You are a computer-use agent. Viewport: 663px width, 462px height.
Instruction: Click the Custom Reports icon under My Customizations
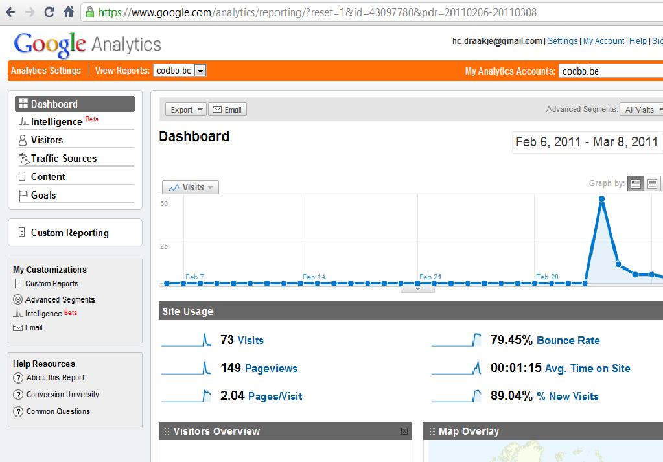[x=18, y=283]
